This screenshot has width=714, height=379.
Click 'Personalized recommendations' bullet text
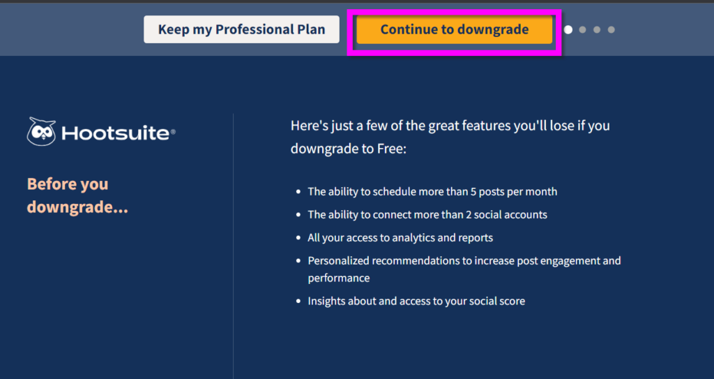pos(464,269)
